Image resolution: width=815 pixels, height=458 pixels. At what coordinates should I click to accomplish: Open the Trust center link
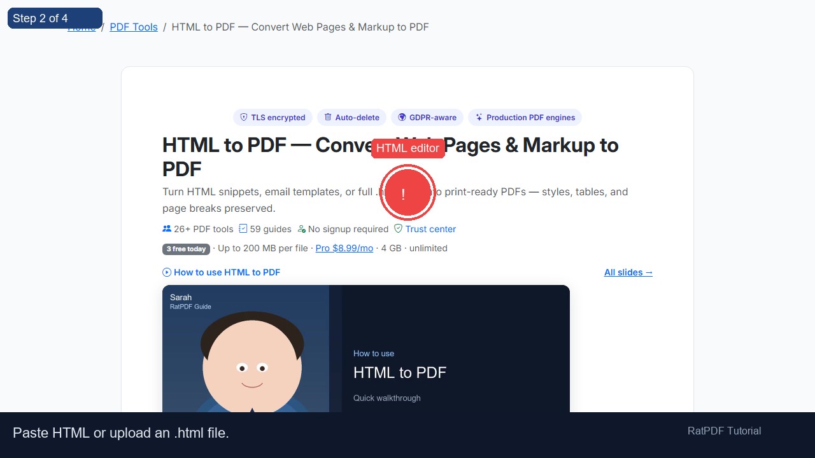tap(430, 229)
